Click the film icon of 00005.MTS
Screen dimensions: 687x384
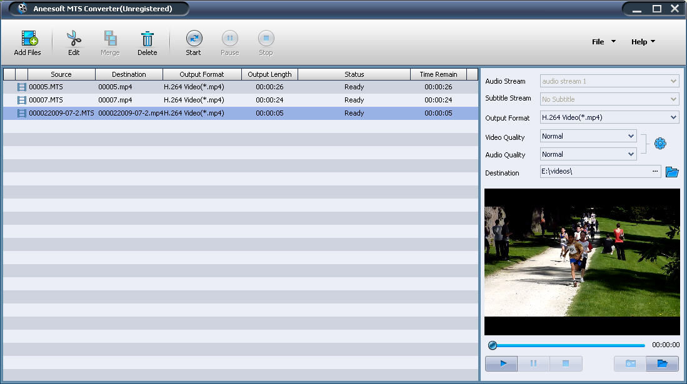tap(22, 87)
